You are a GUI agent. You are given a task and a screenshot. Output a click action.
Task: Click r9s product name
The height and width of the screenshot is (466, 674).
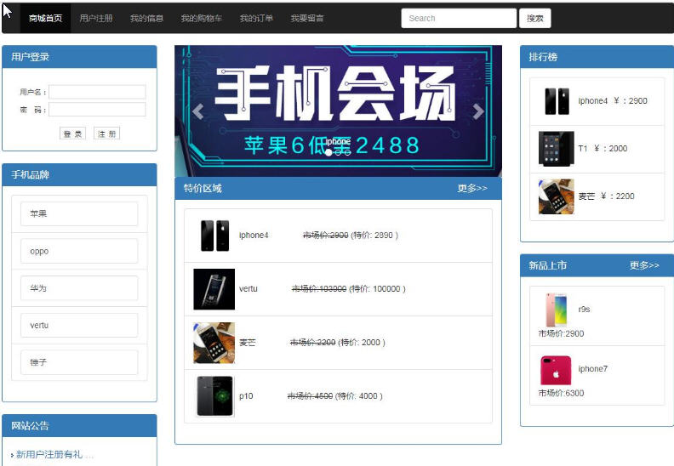coord(584,310)
